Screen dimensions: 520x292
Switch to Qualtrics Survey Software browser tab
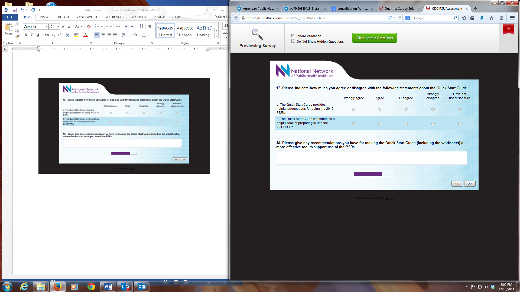coord(399,9)
